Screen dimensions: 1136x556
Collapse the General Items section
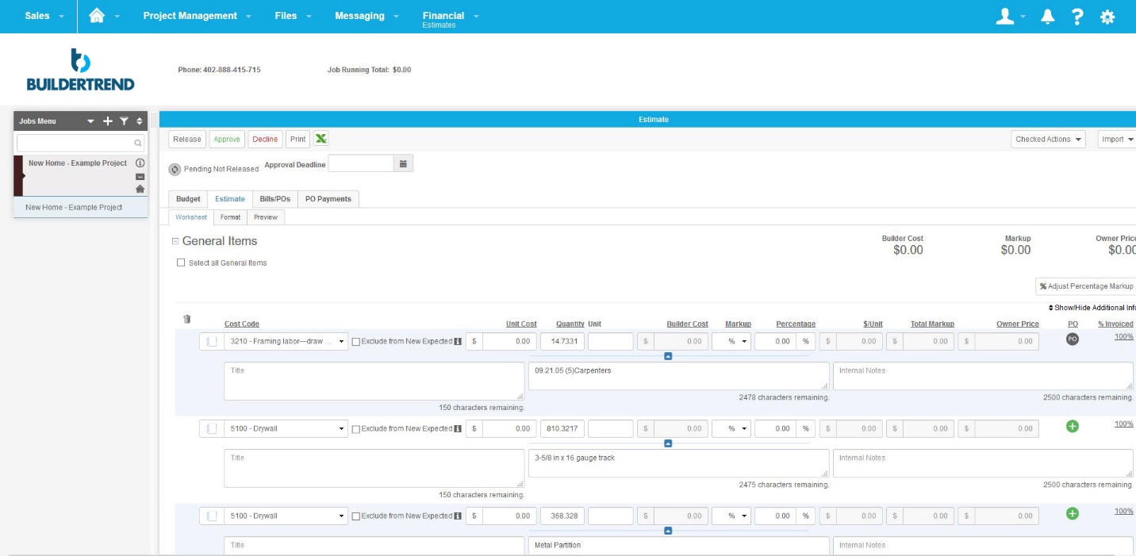pyautogui.click(x=175, y=241)
